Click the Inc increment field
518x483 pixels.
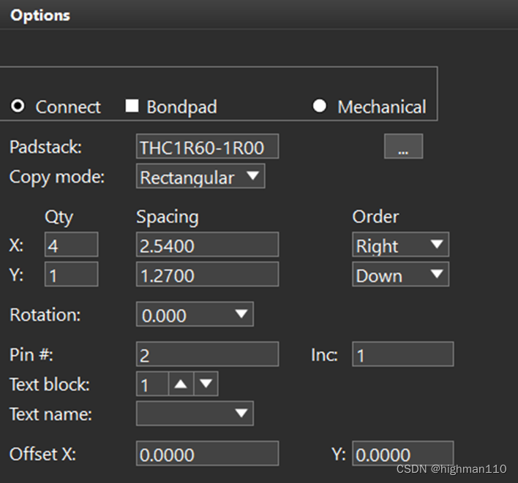click(402, 354)
